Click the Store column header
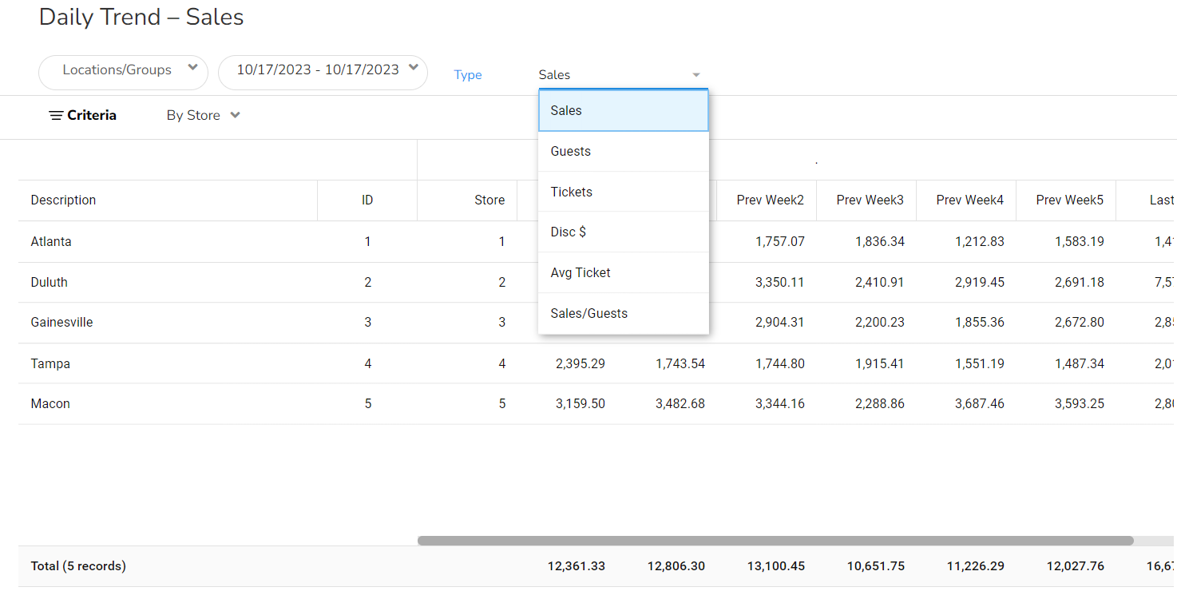This screenshot has height=591, width=1177. (x=489, y=200)
